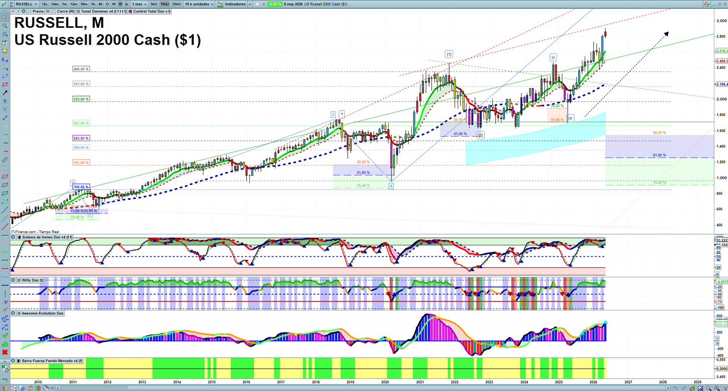Image resolution: width=728 pixels, height=391 pixels.
Task: Toggle Tunel Domenec v4 indicator visibility
Action: 78,11
